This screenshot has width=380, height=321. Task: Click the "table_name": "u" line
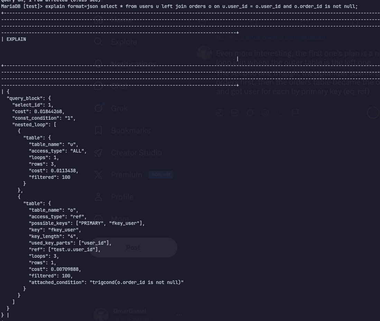pos(54,144)
